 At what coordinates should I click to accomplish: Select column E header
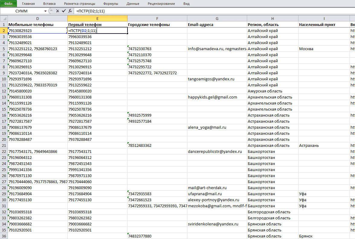[x=97, y=18]
